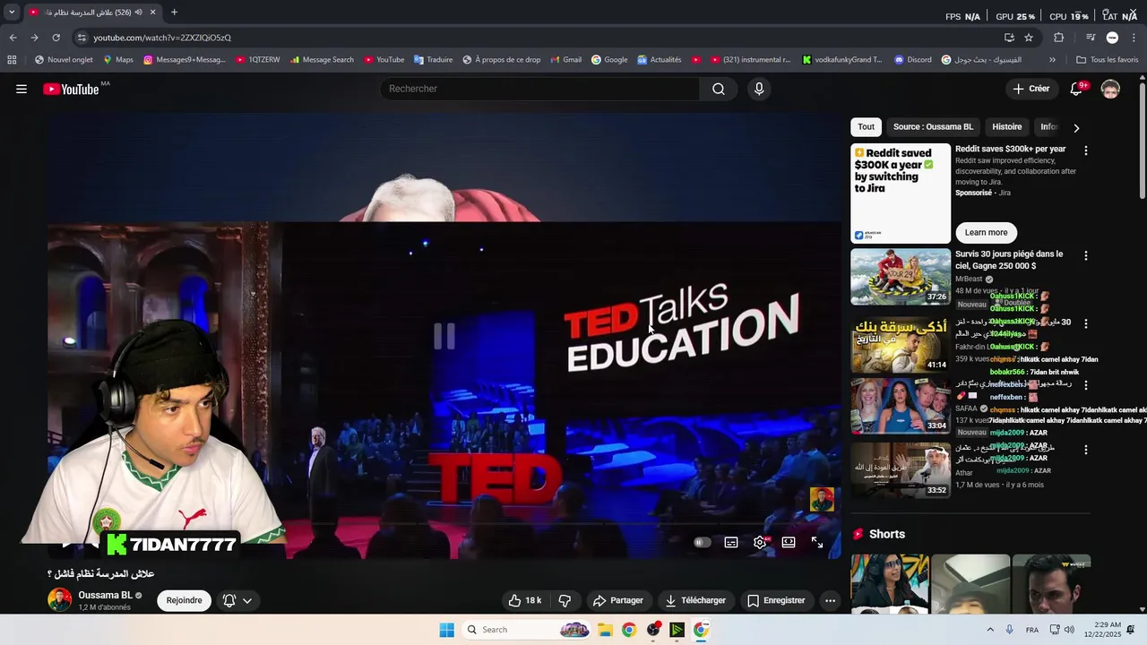1147x645 pixels.
Task: Reload the page
Action: pos(56,38)
